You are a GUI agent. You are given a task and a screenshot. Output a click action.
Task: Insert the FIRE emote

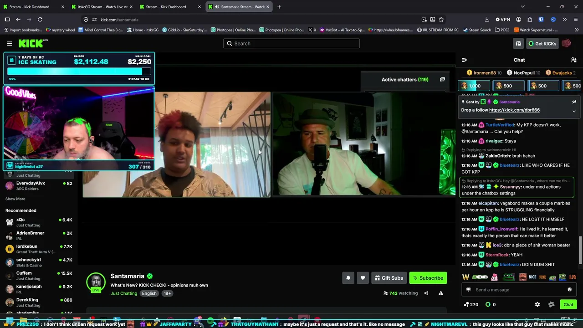[542, 277]
